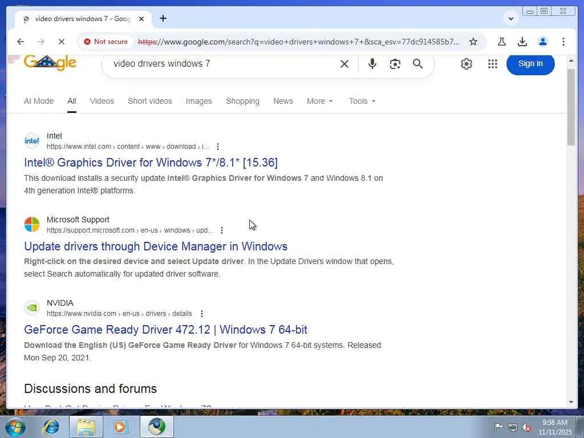Open GeForce Game Ready Driver link

[165, 330]
